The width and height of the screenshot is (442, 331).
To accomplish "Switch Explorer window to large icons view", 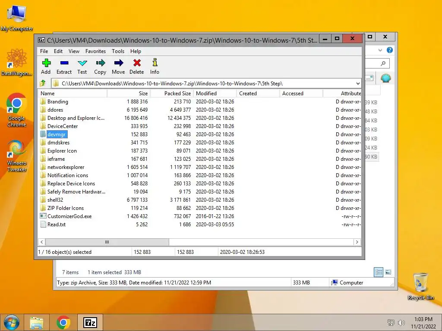I will [388, 272].
